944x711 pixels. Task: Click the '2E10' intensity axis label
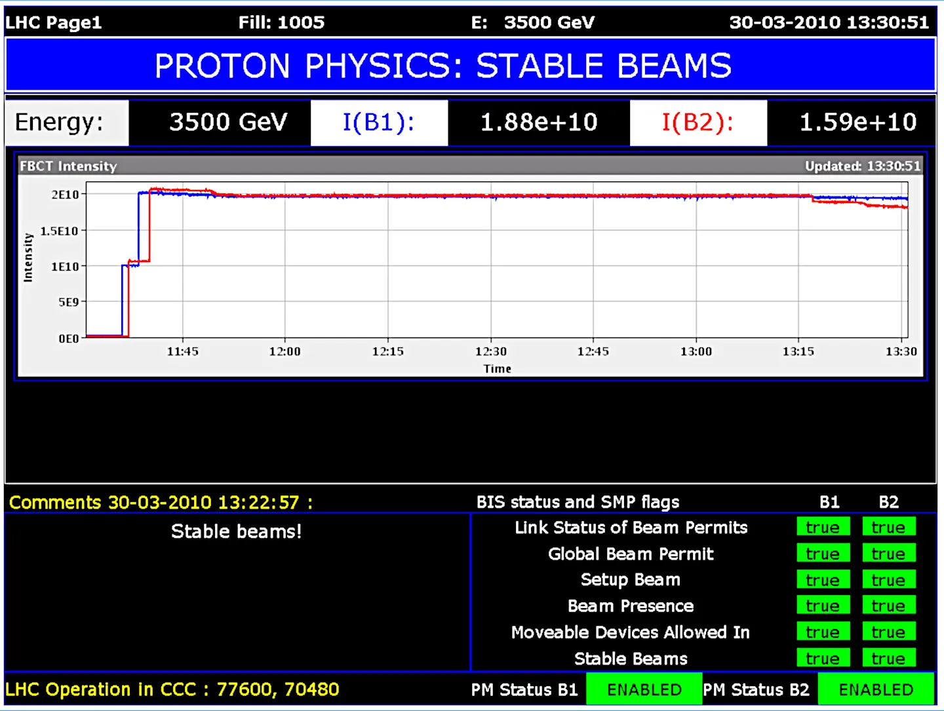tap(65, 195)
